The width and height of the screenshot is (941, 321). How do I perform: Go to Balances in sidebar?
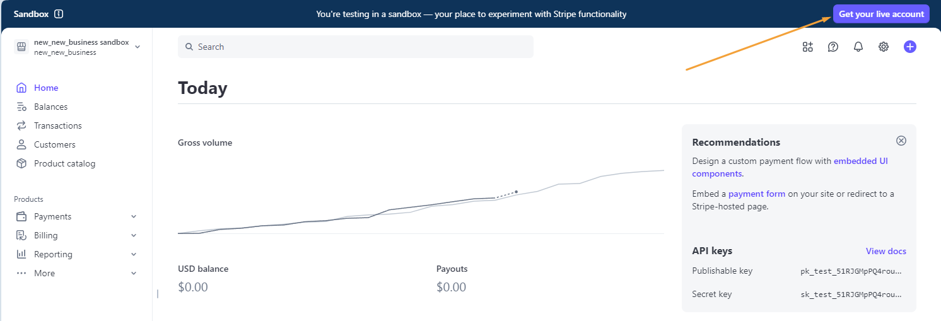[50, 107]
